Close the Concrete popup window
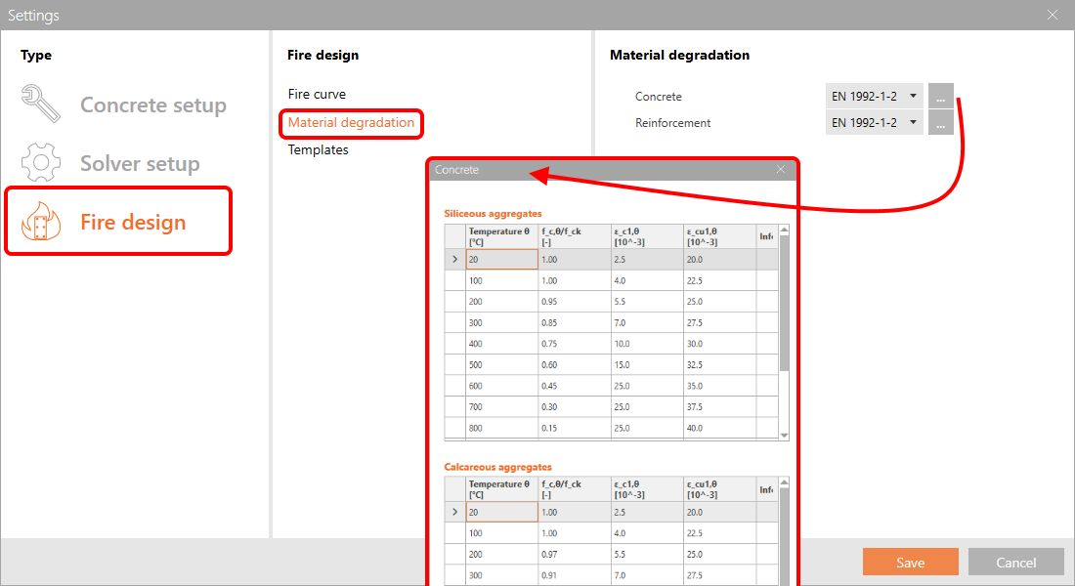 click(781, 170)
